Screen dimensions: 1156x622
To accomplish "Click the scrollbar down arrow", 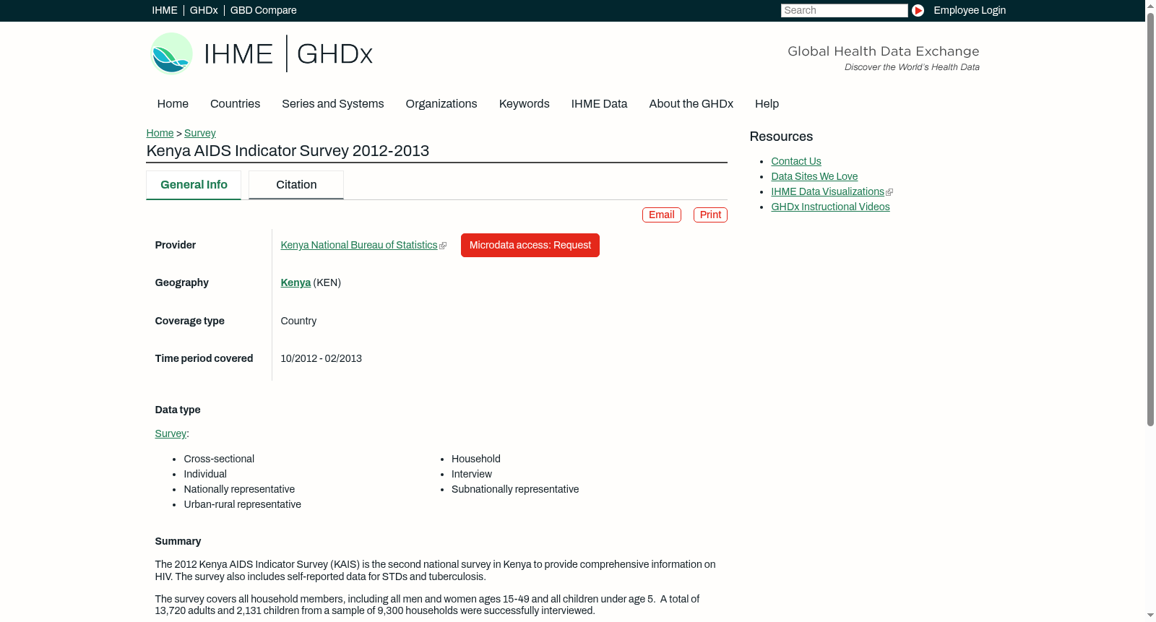I will click(x=1150, y=616).
